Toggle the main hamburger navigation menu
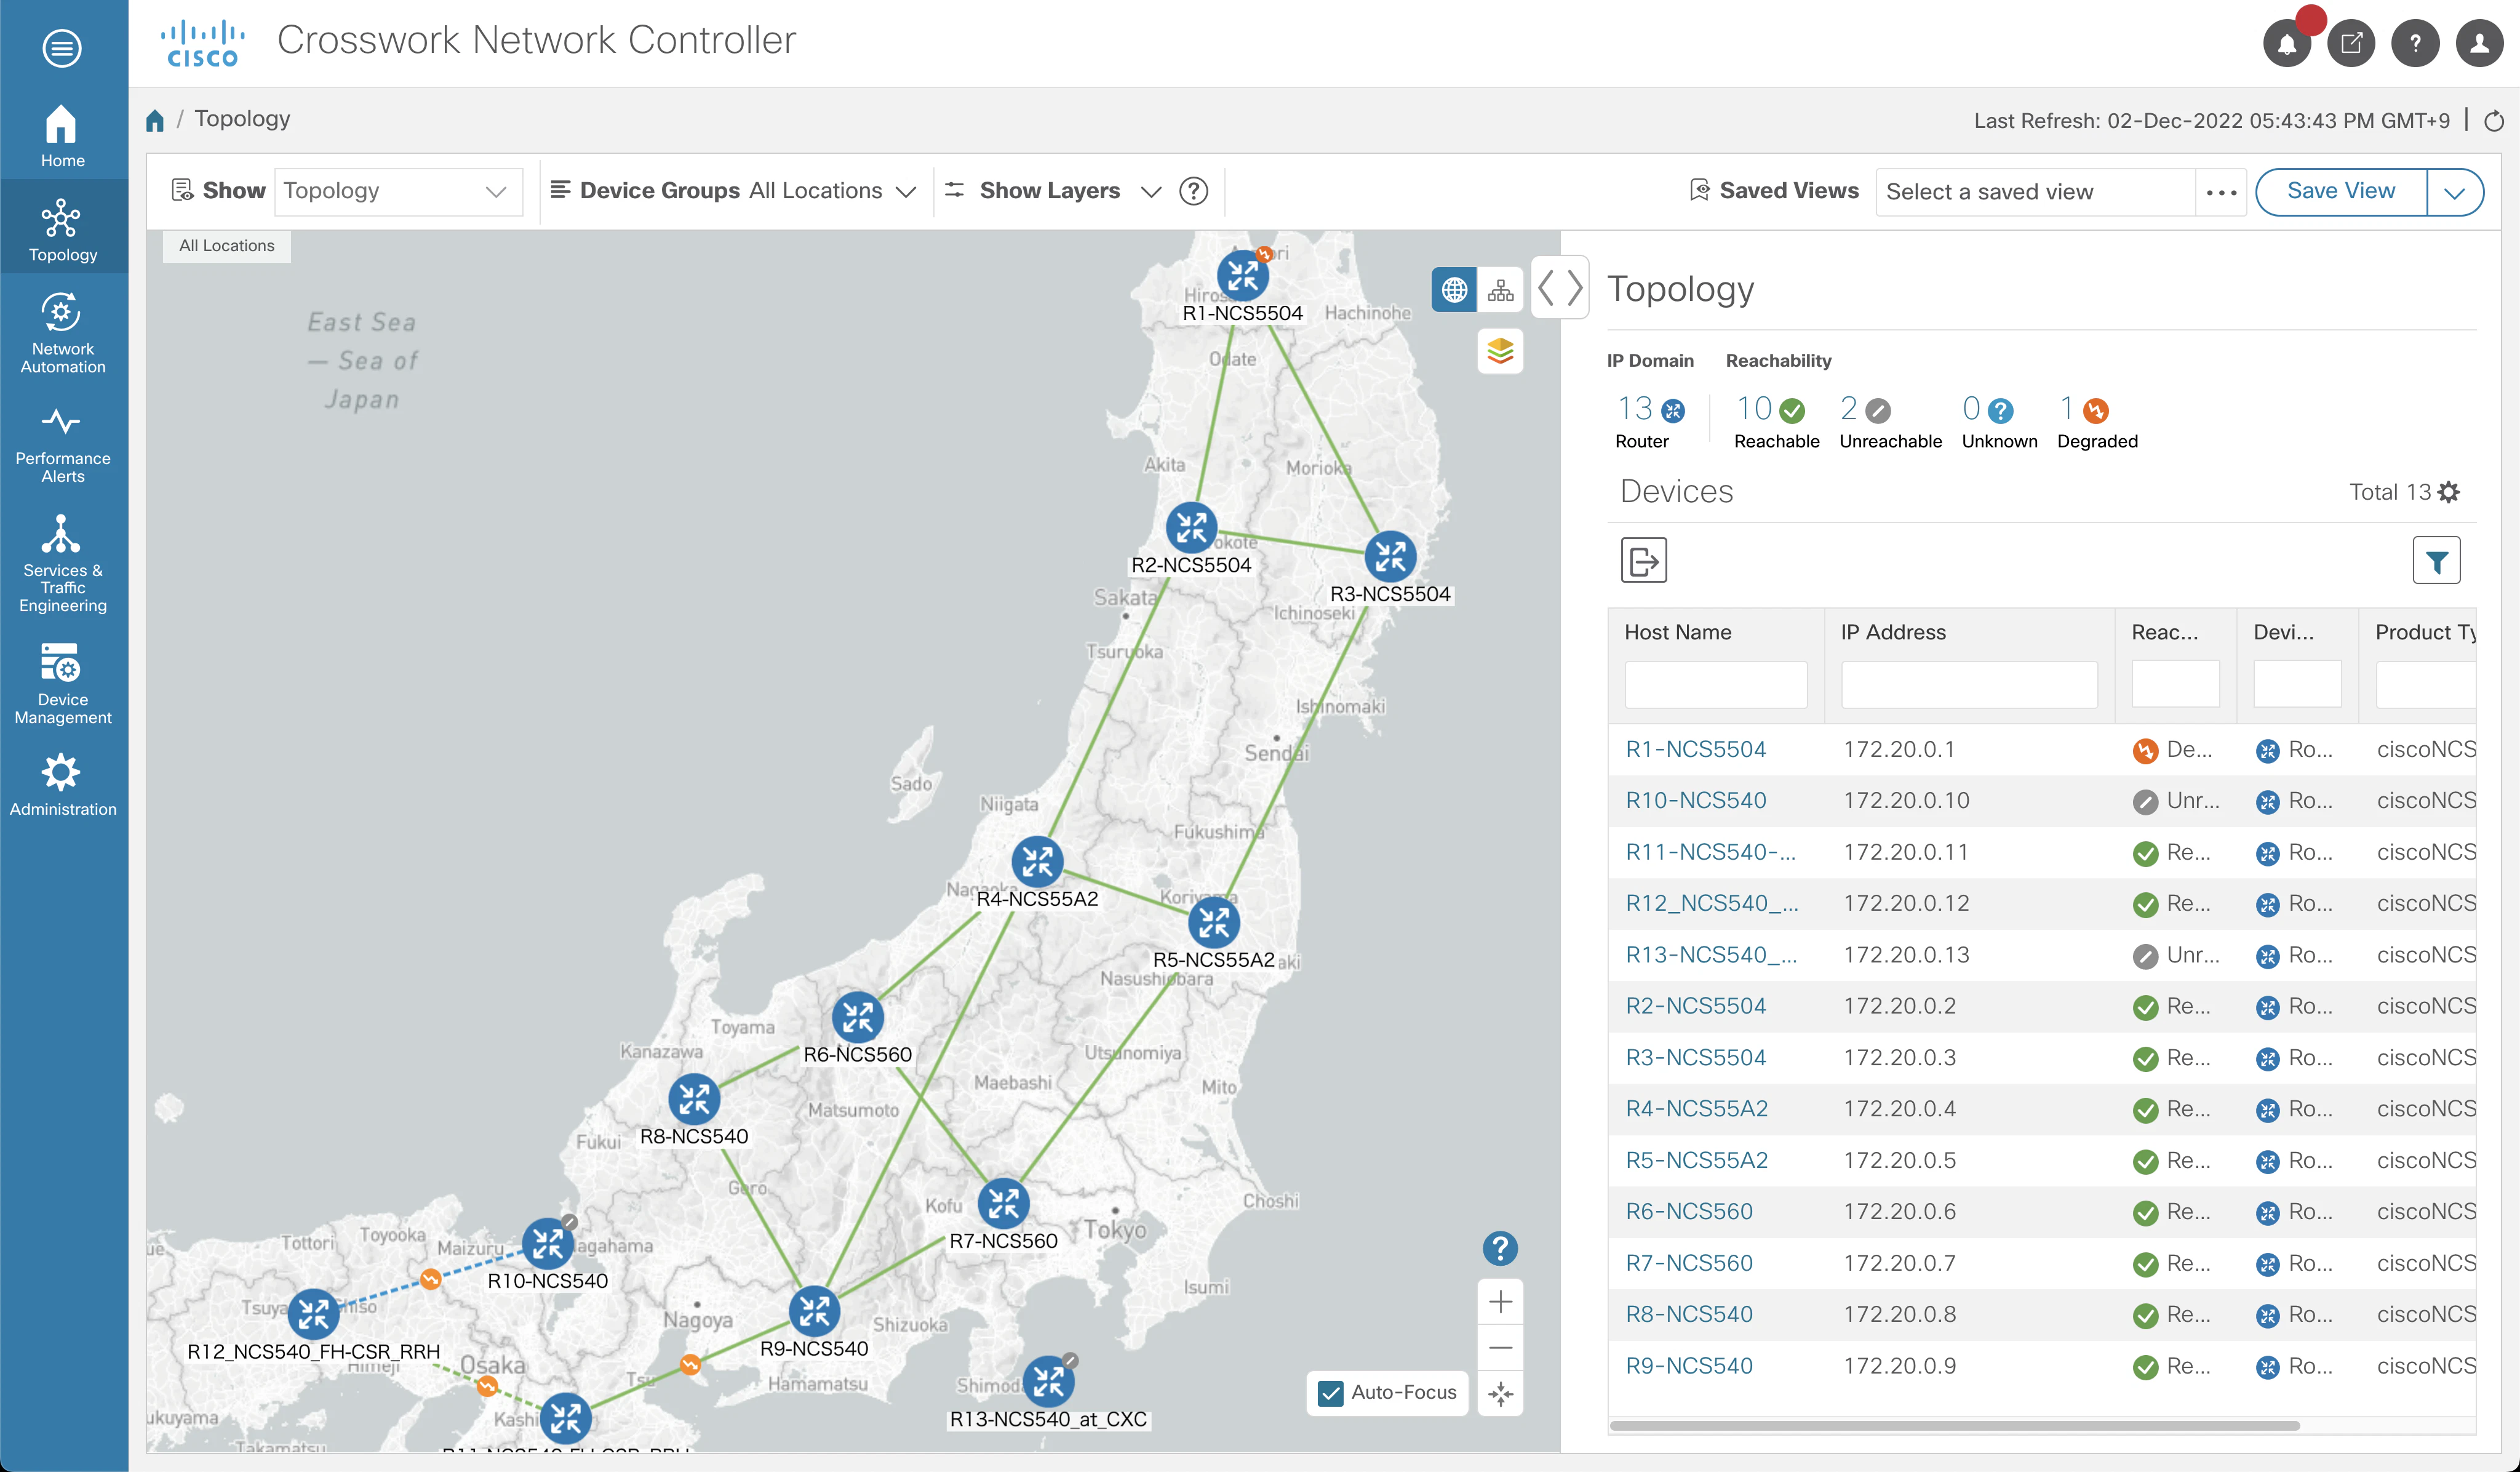This screenshot has height=1472, width=2520. pos(62,47)
